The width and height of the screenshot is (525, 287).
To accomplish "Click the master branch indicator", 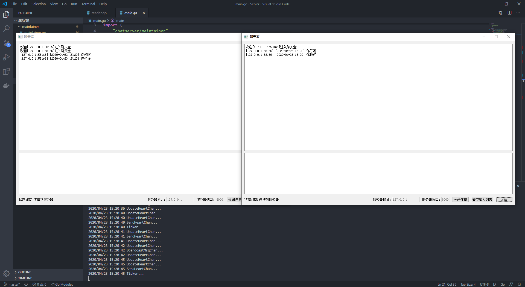I will tap(12, 284).
